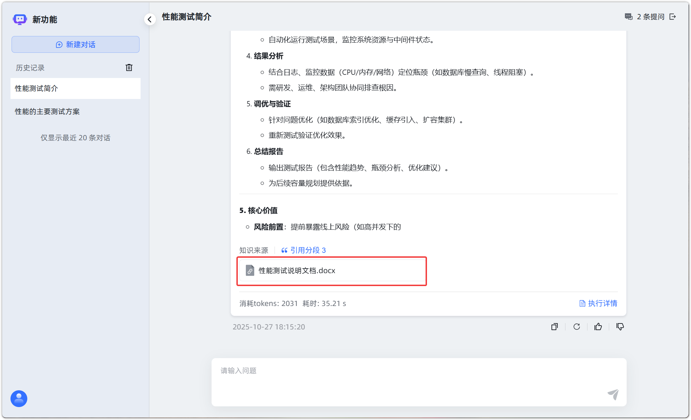Regenerate the assistant response

577,327
